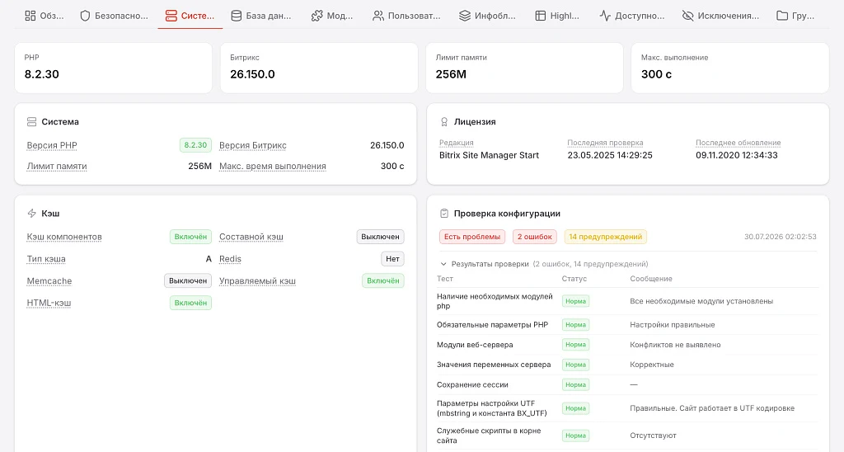The height and width of the screenshot is (452, 844).
Task: Click the Включён badge for HTML-кэш
Action: (190, 303)
